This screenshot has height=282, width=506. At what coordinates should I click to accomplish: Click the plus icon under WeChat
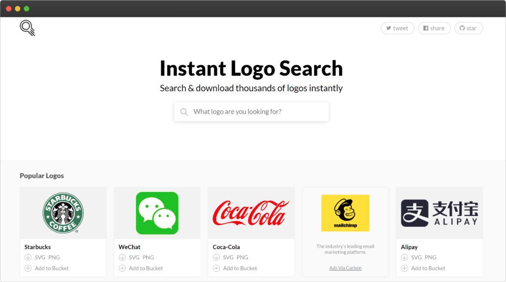point(122,268)
